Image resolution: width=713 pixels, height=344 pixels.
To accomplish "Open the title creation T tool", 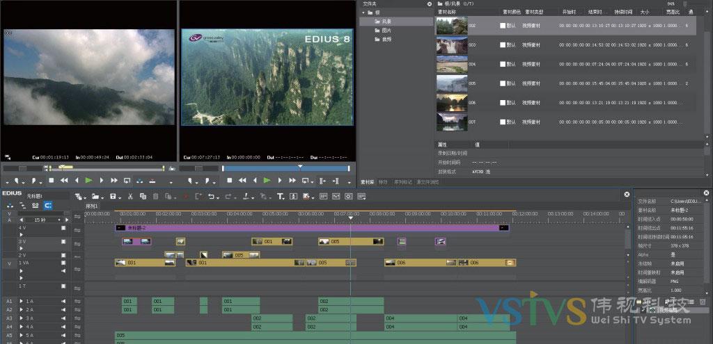I will click(281, 197).
